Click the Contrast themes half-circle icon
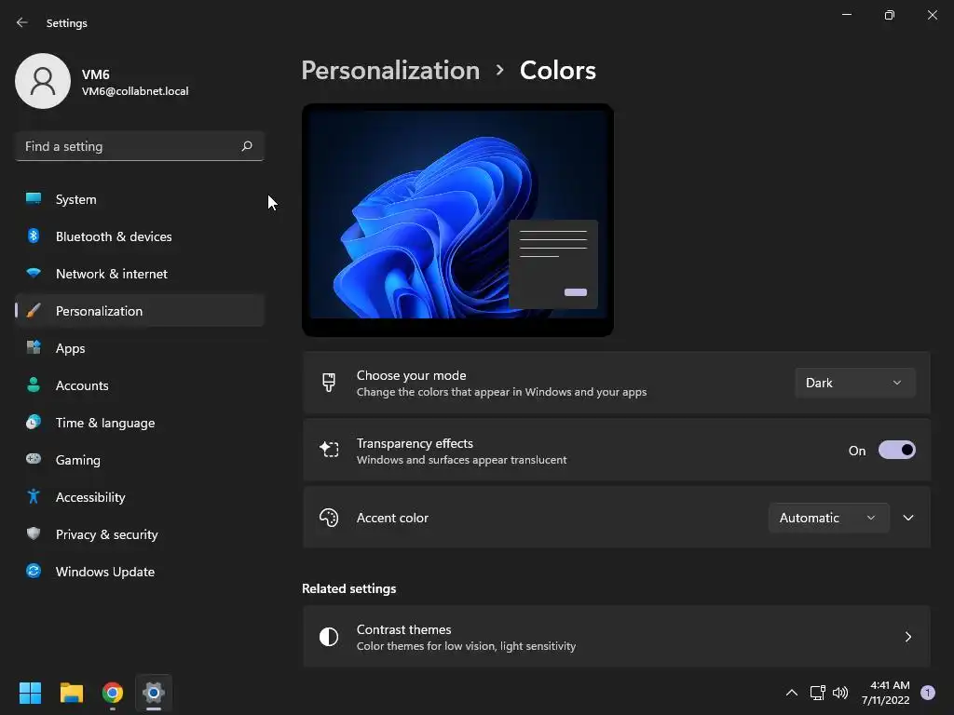 coord(329,637)
